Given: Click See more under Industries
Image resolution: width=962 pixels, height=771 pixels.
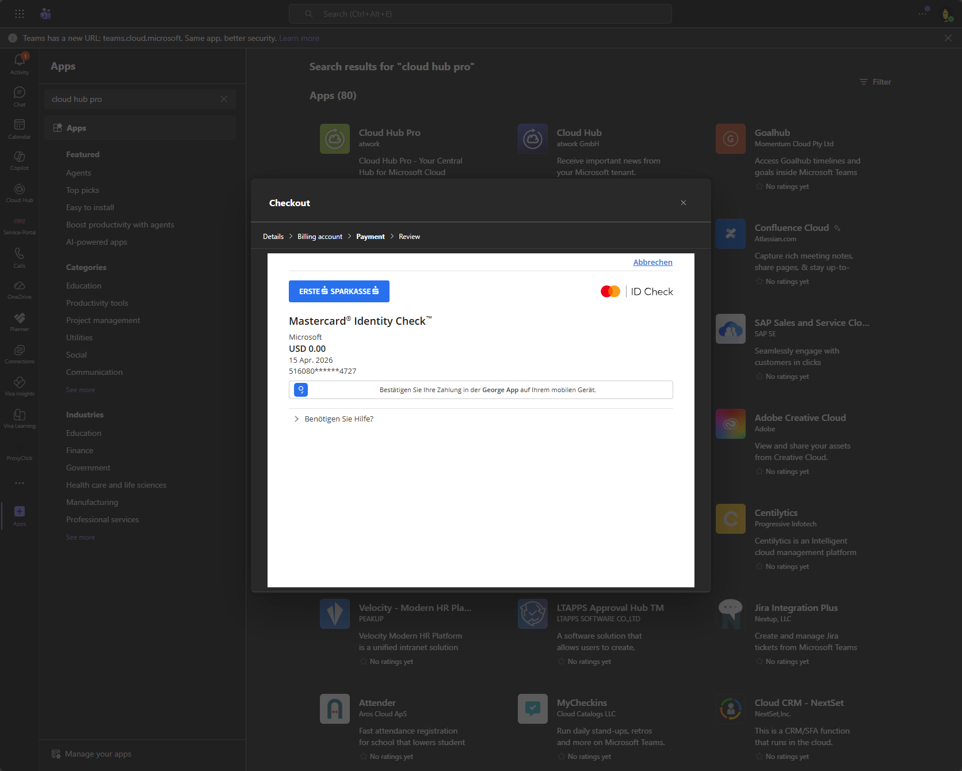Looking at the screenshot, I should pos(81,537).
